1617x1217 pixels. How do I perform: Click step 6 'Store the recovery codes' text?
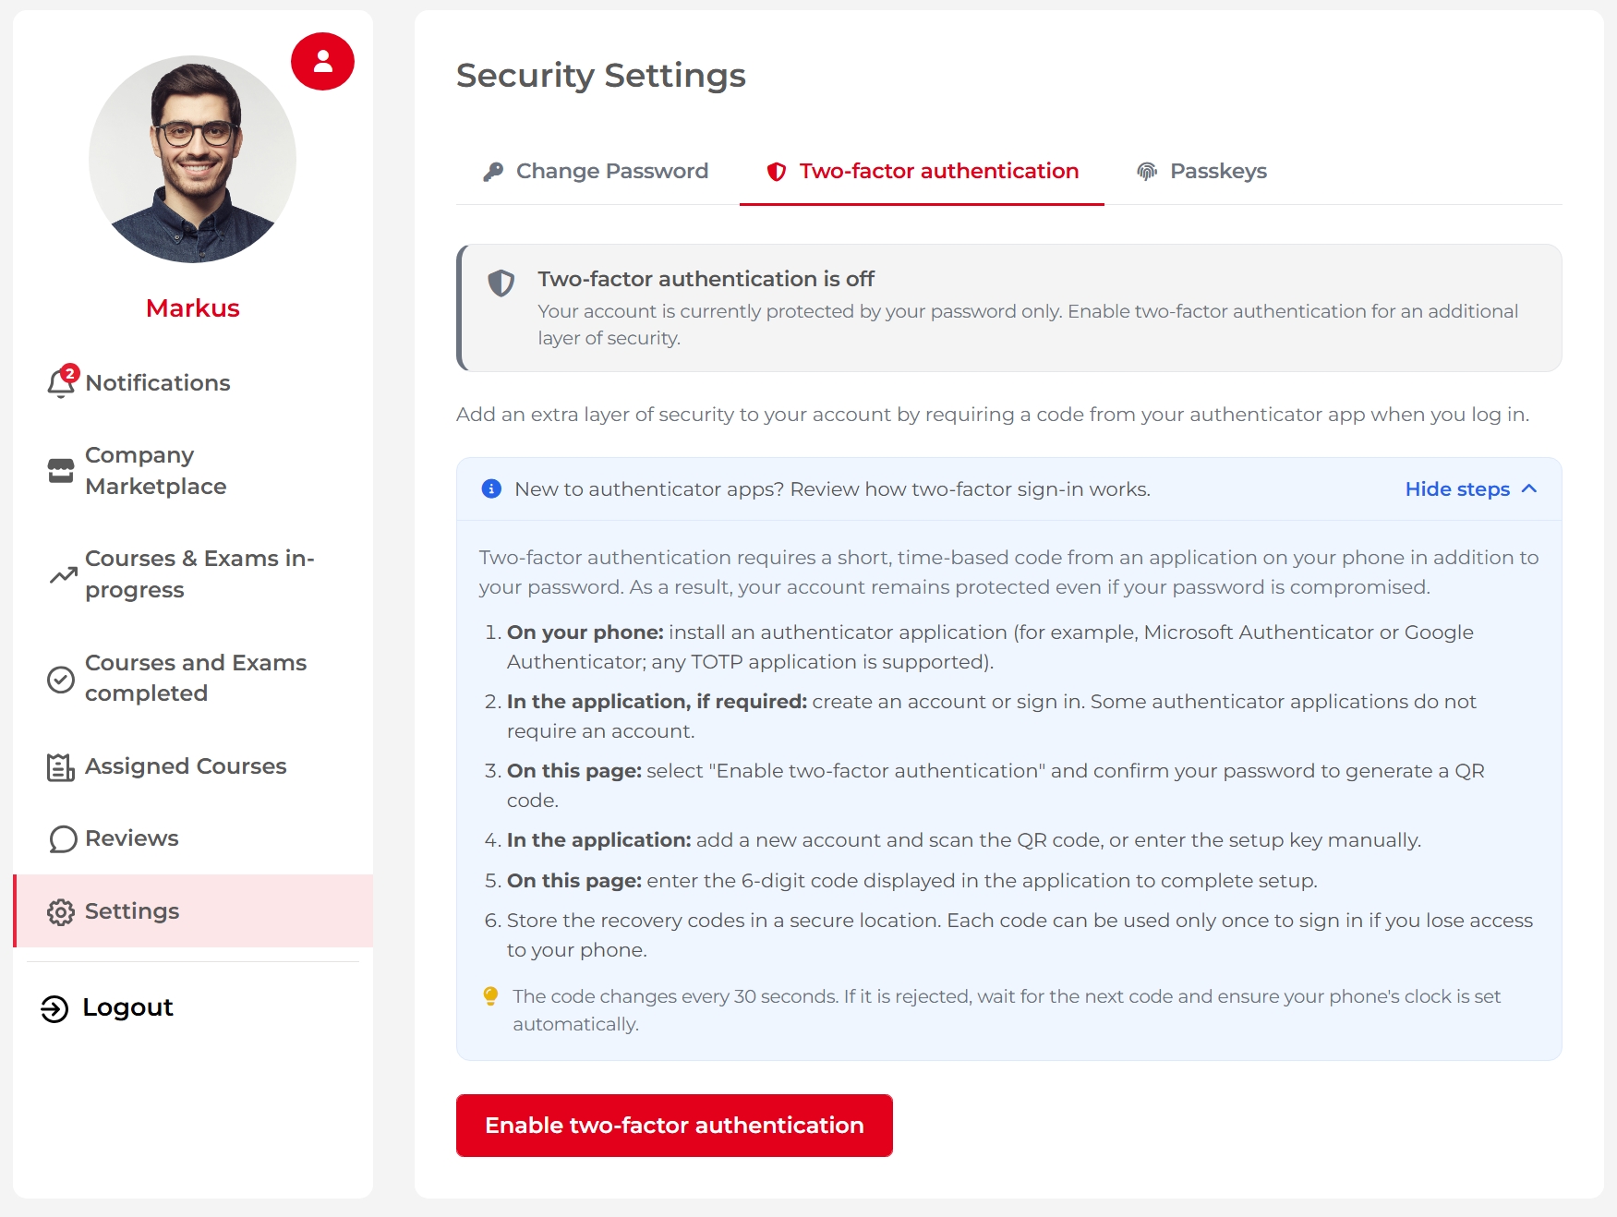[x=1020, y=934]
